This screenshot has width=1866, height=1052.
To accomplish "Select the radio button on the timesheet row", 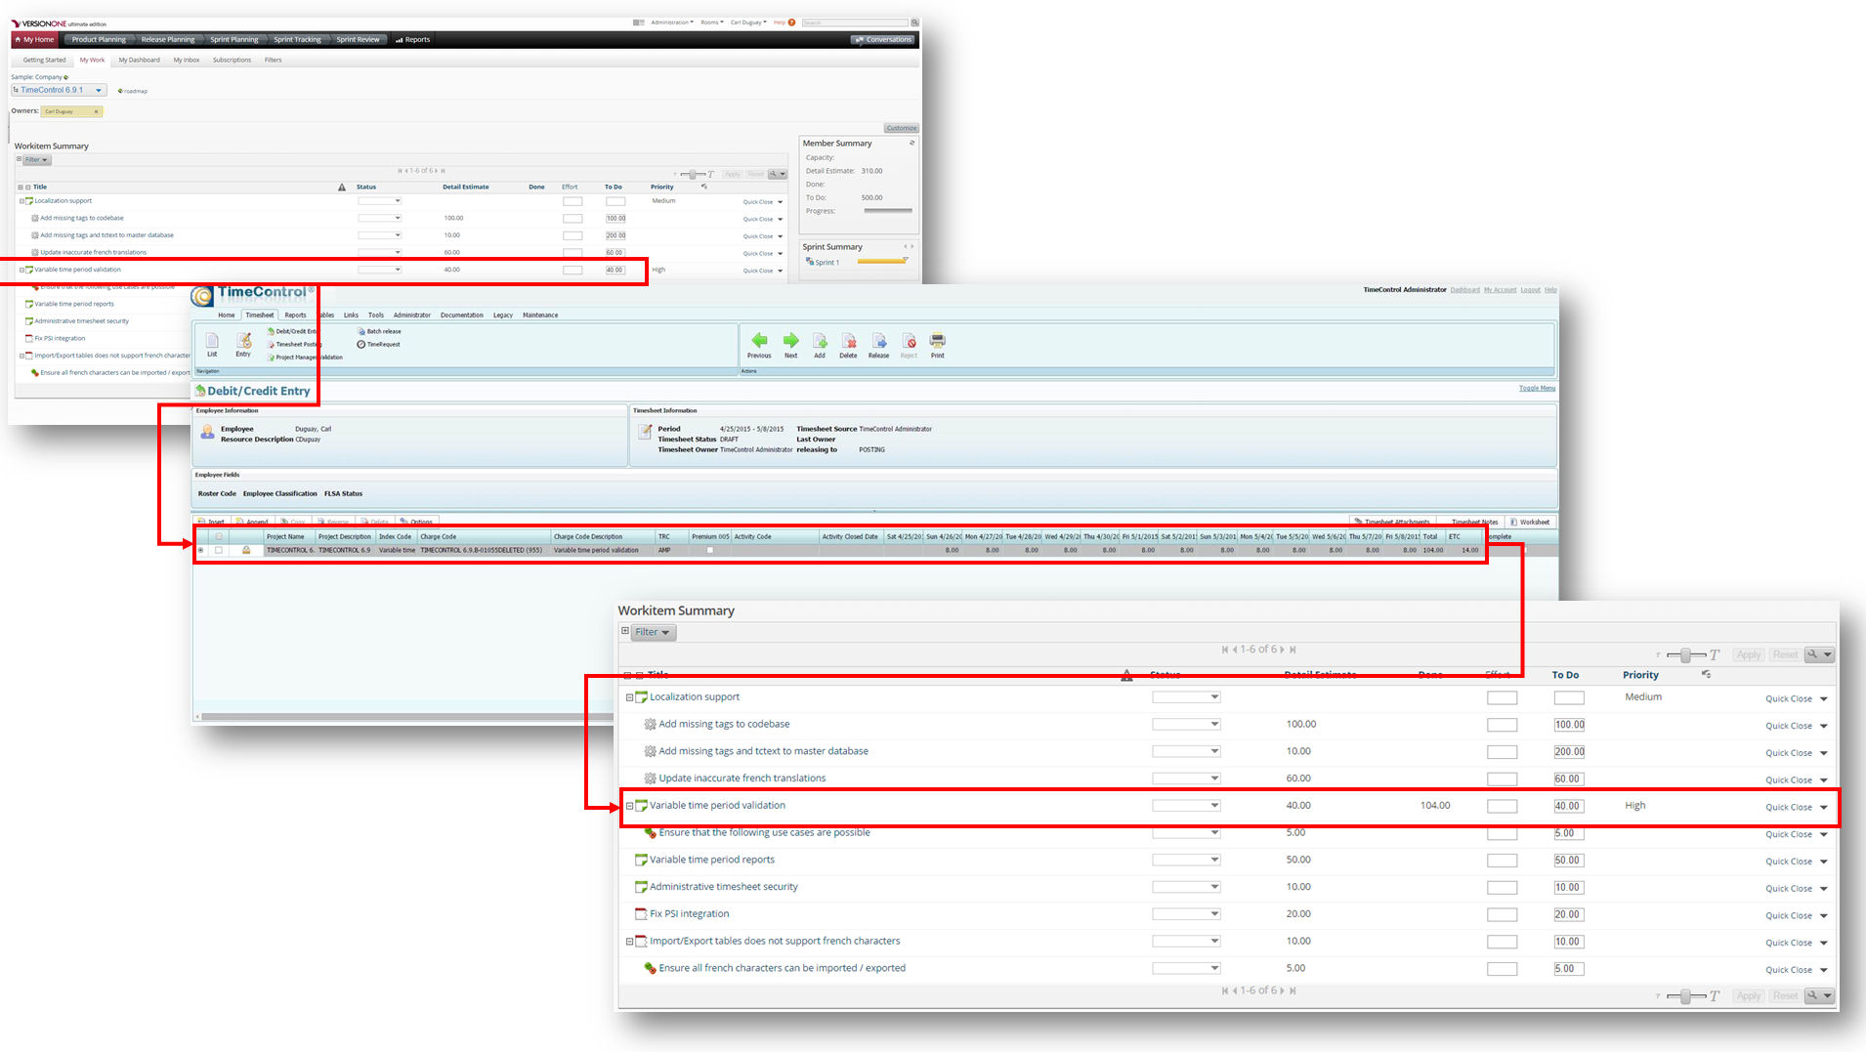I will (201, 550).
